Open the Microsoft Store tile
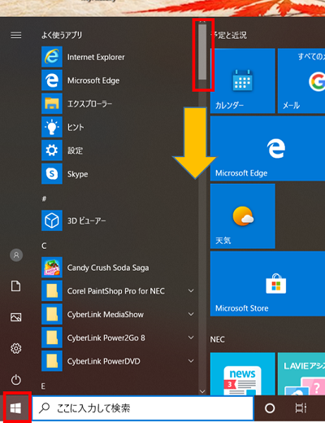This screenshot has width=325, height=423. click(267, 284)
